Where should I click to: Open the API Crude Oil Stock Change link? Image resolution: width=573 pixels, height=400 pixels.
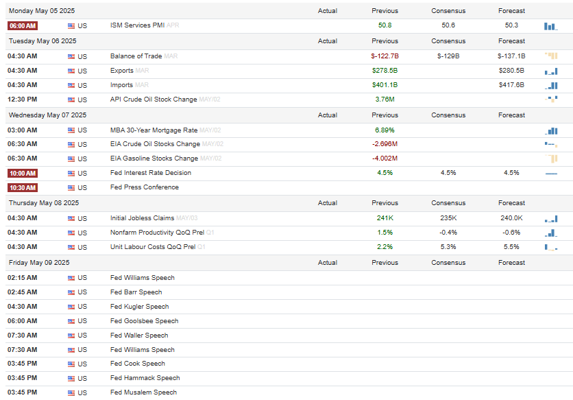pyautogui.click(x=154, y=99)
